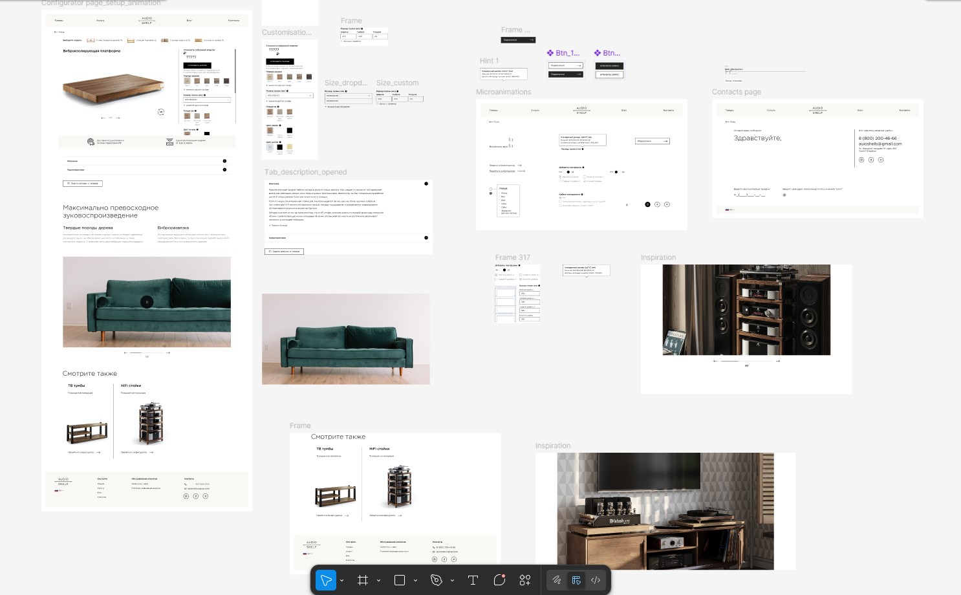This screenshot has height=595, width=961.
Task: Open the shape tools dropdown arrow
Action: coord(415,581)
